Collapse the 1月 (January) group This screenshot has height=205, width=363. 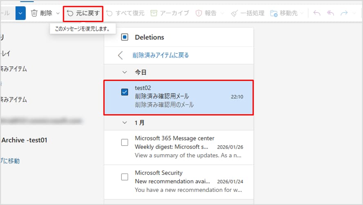point(124,122)
